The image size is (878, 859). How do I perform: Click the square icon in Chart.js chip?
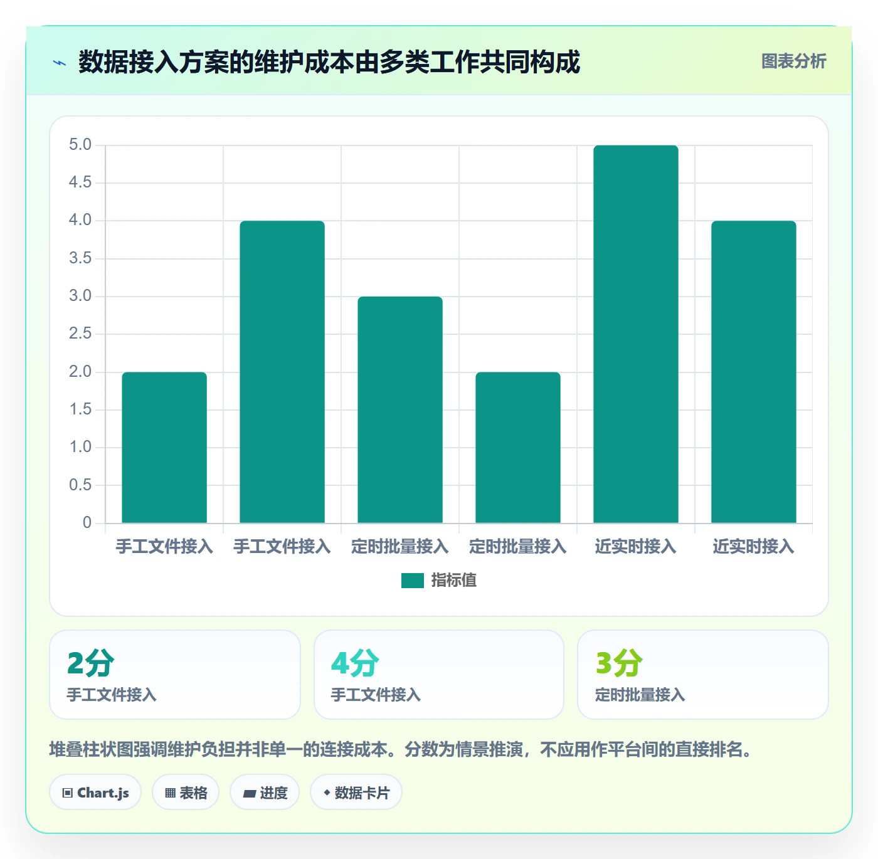point(68,793)
